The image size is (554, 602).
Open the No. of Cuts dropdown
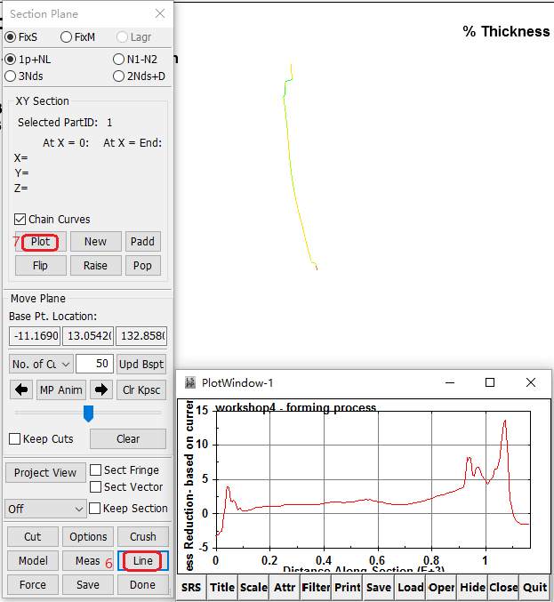pyautogui.click(x=41, y=364)
